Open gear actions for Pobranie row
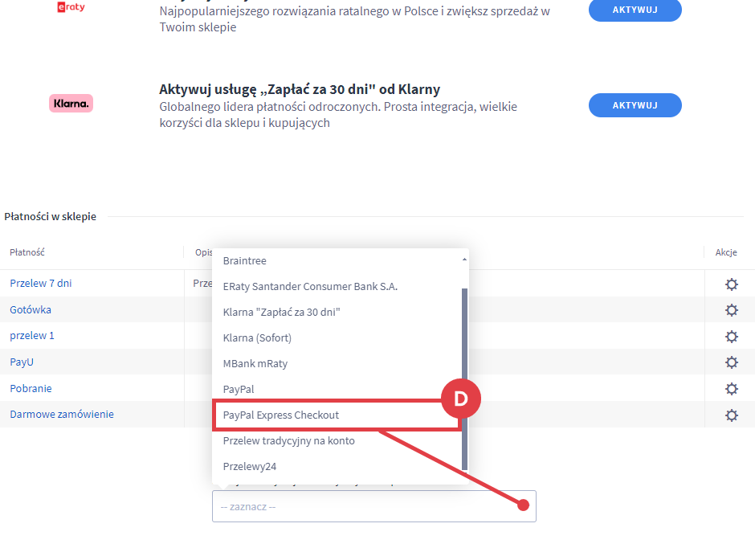Viewport: 755px width, 544px height. pos(732,389)
